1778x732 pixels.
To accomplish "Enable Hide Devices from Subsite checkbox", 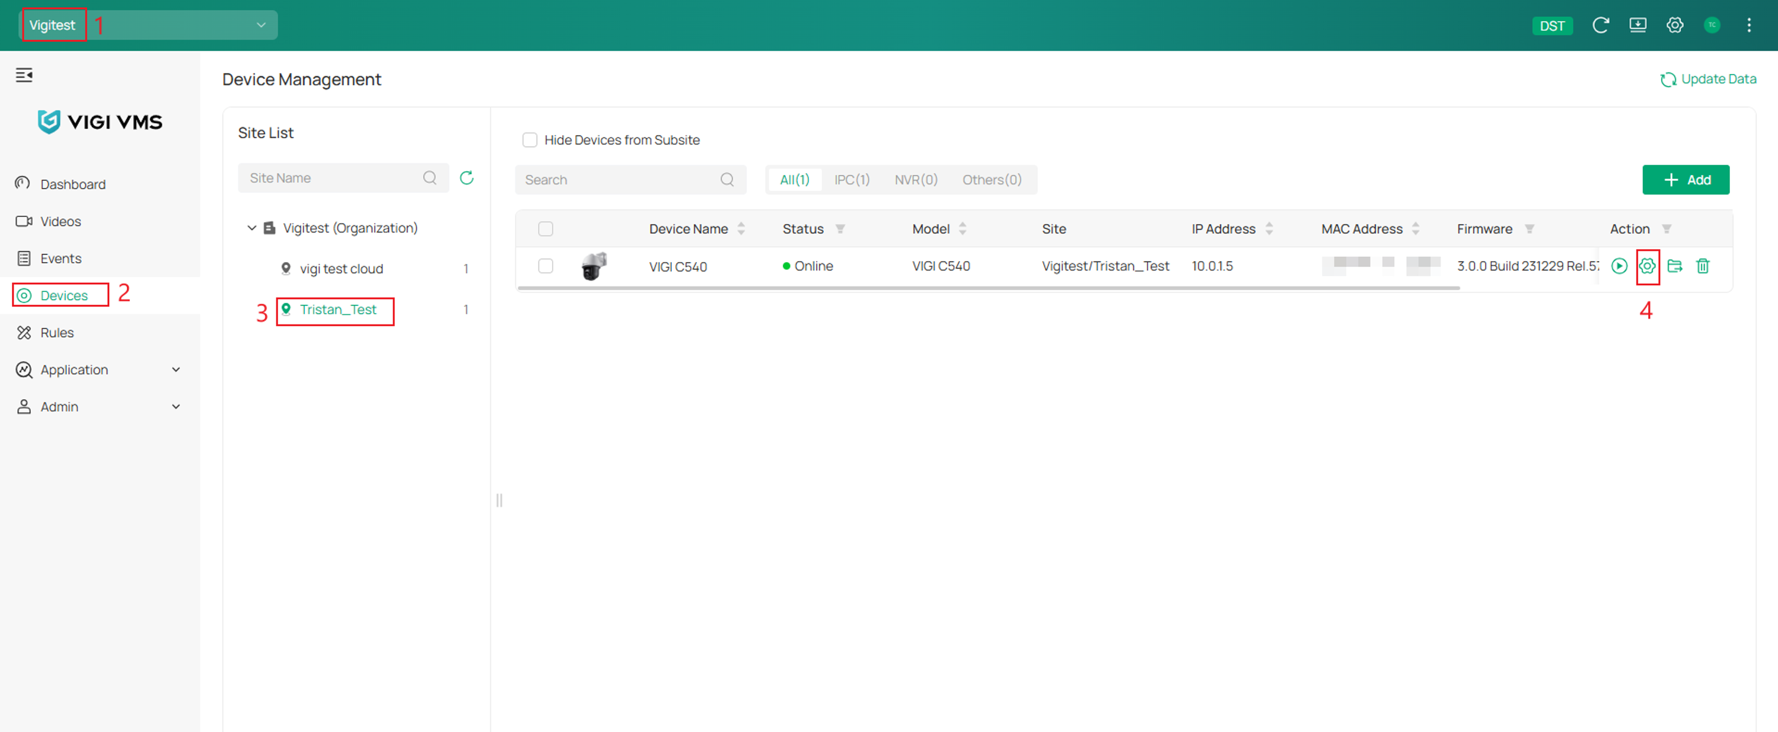I will pyautogui.click(x=530, y=140).
